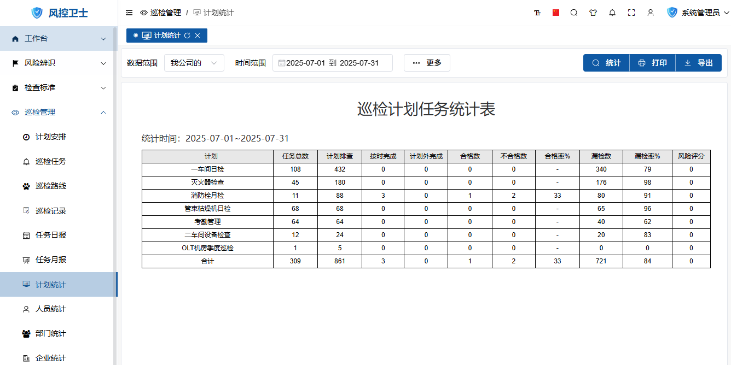Click the 统计 button
The image size is (731, 365).
point(606,63)
